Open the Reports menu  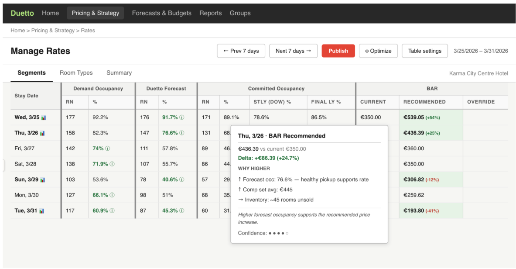coord(211,13)
